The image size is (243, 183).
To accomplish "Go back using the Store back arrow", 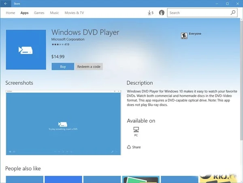I will coord(6,4).
